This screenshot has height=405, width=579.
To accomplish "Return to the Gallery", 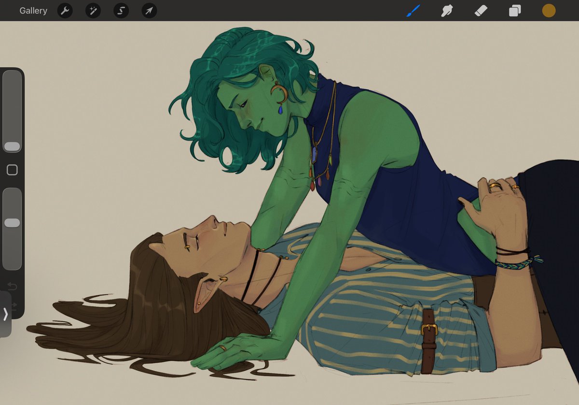I will pos(33,10).
